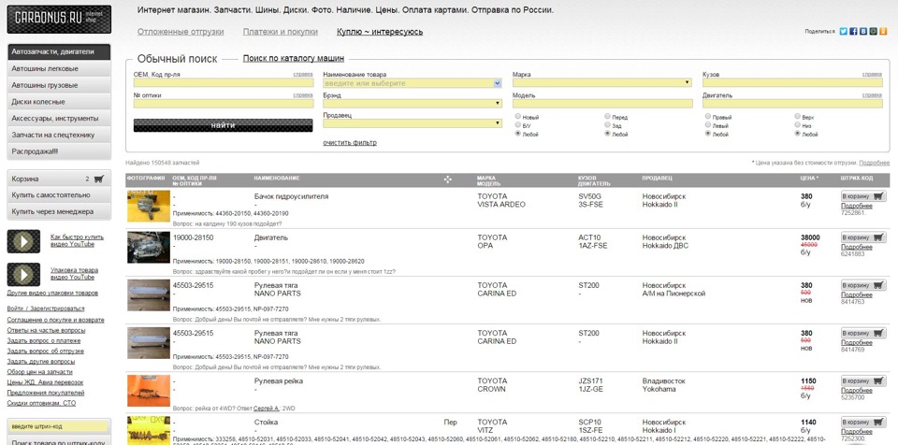Viewport: 898px width, 445px height.
Task: Select the Правый side radio button
Action: [708, 116]
